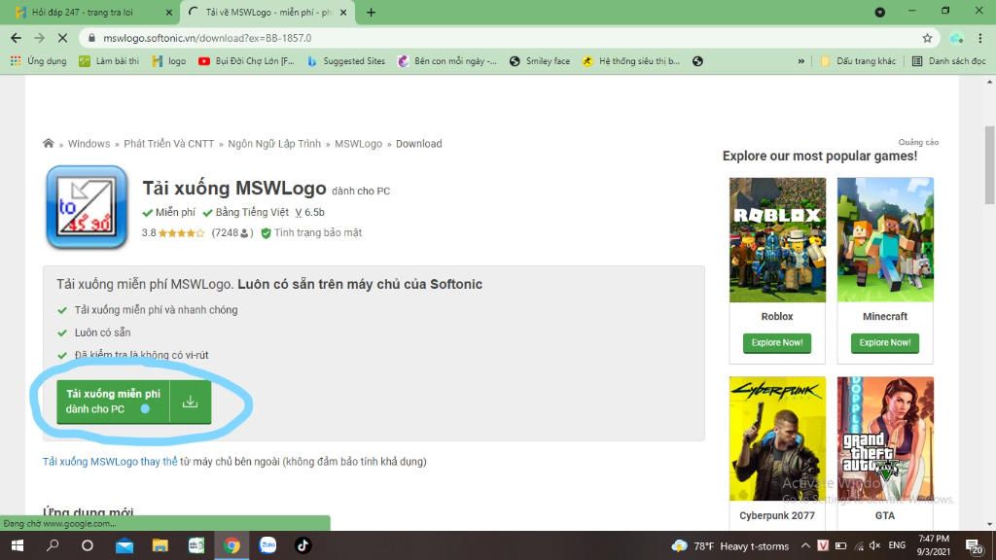
Task: Open the Tình trạng bảo mật status
Action: 311,233
